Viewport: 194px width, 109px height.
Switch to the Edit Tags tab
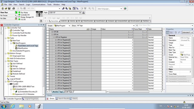69,92
